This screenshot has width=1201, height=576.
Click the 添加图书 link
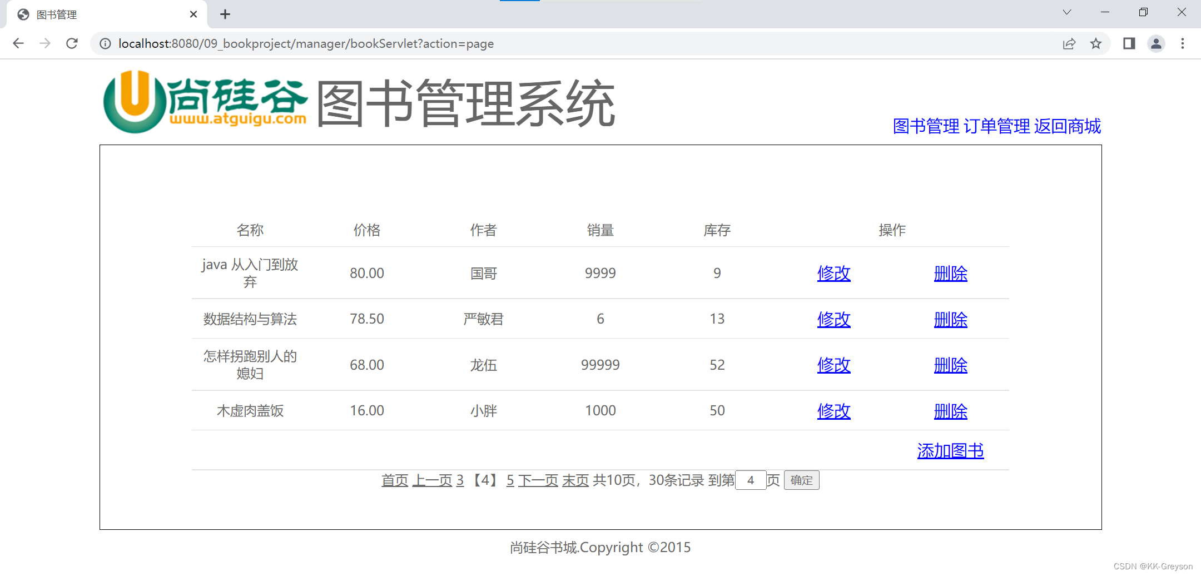951,450
